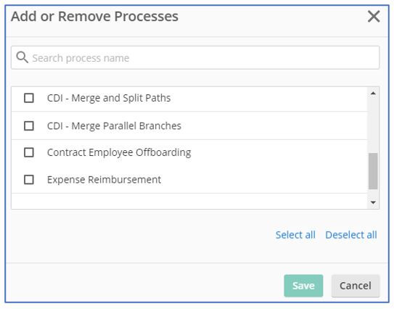Save the process selection

point(303,286)
